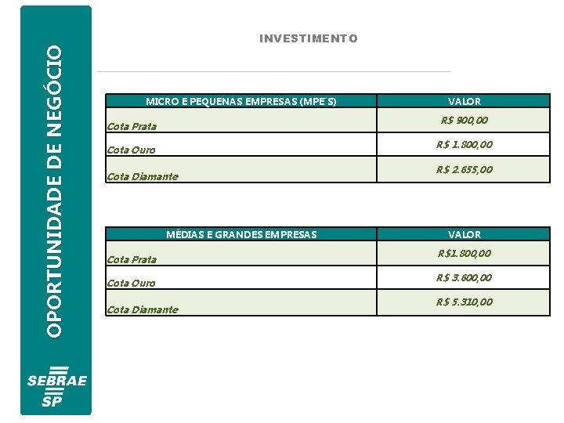
Task: Click the Médias e Grandes Empresas header
Action: (x=240, y=234)
